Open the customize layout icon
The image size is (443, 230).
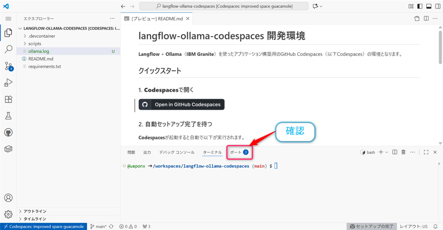[x=411, y=6]
